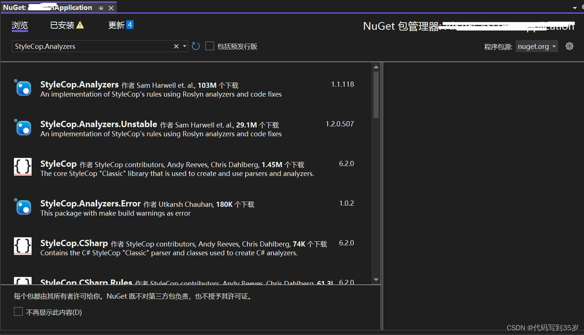
Task: Open the search history dropdown arrow
Action: tap(184, 46)
